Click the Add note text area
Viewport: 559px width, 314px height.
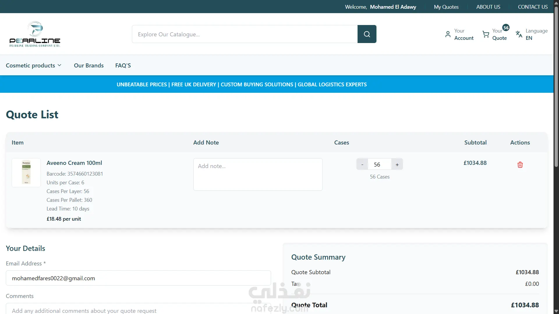coord(258,174)
